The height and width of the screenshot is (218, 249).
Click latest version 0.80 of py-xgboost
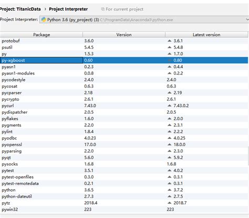coord(178,60)
